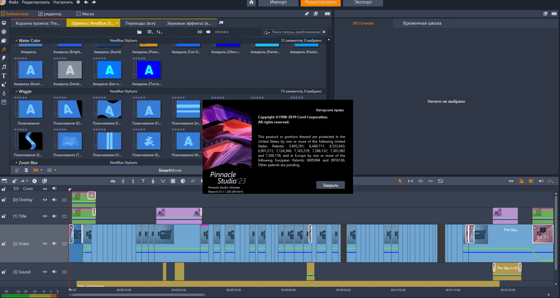This screenshot has height=298, width=560.
Task: Open the voice-over microphone tool
Action: point(153,181)
